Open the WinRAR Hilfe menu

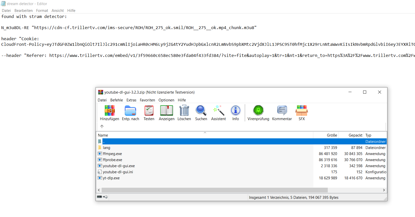[182, 100]
